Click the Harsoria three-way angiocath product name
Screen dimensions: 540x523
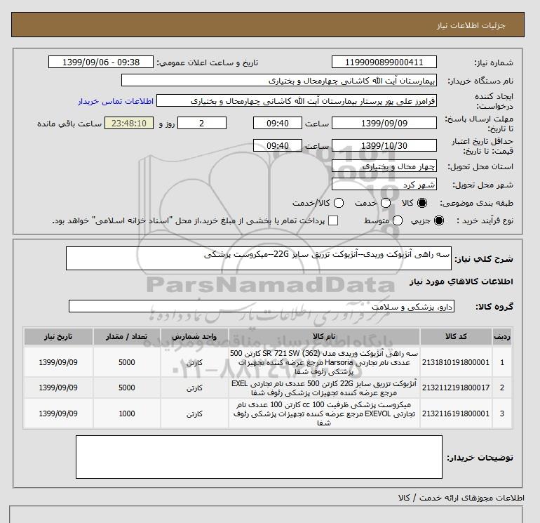coord(324,362)
